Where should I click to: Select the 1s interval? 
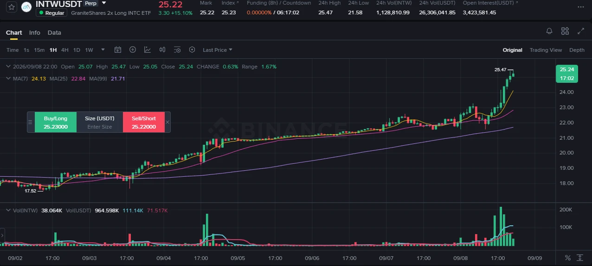pos(26,50)
